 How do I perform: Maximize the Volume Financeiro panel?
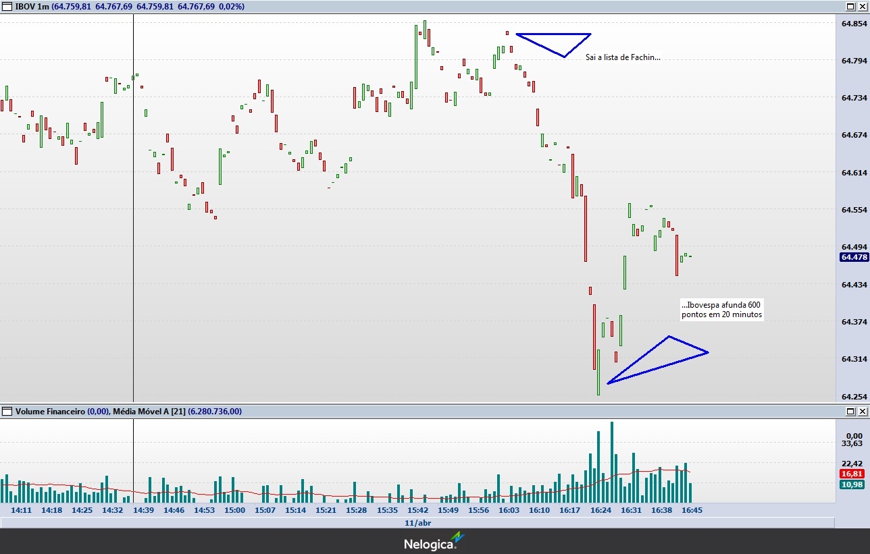850,411
